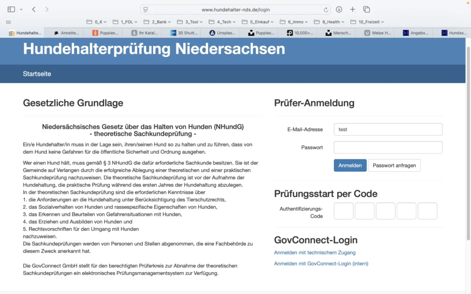The image size is (471, 294).
Task: Click the Gesetzliche Grundlage heading
Action: [73, 103]
